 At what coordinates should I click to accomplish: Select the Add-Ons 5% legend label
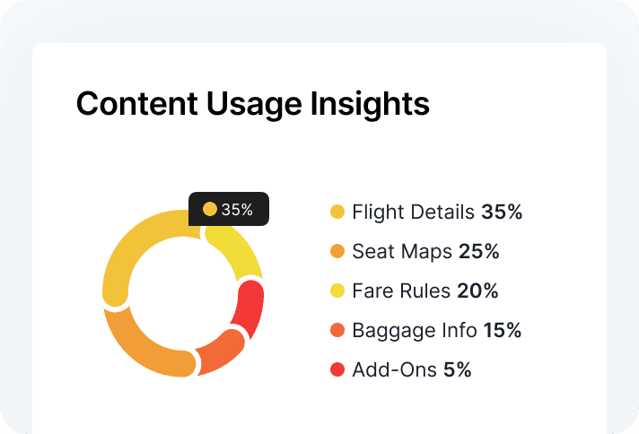tap(412, 370)
